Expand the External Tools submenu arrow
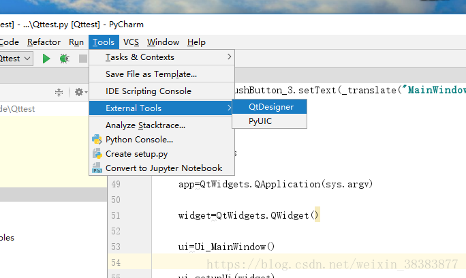The width and height of the screenshot is (466, 278). coord(229,108)
